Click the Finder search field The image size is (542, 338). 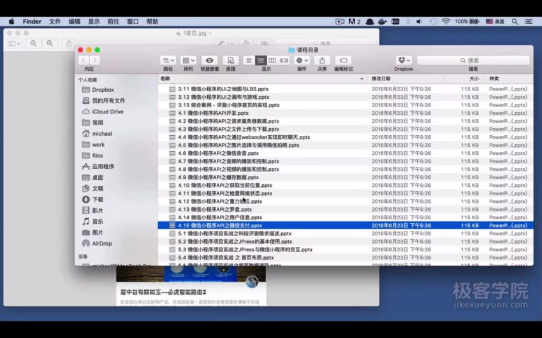[473, 61]
